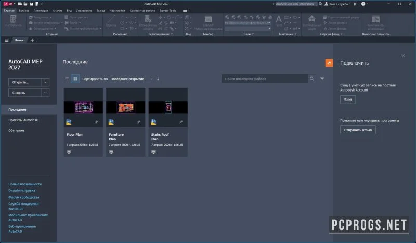Click the Открыть... button
Screen dimensions: 416x243
(x=24, y=82)
